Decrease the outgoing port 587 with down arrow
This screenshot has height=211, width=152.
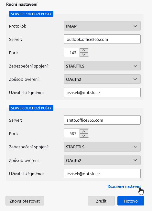tap(84, 135)
